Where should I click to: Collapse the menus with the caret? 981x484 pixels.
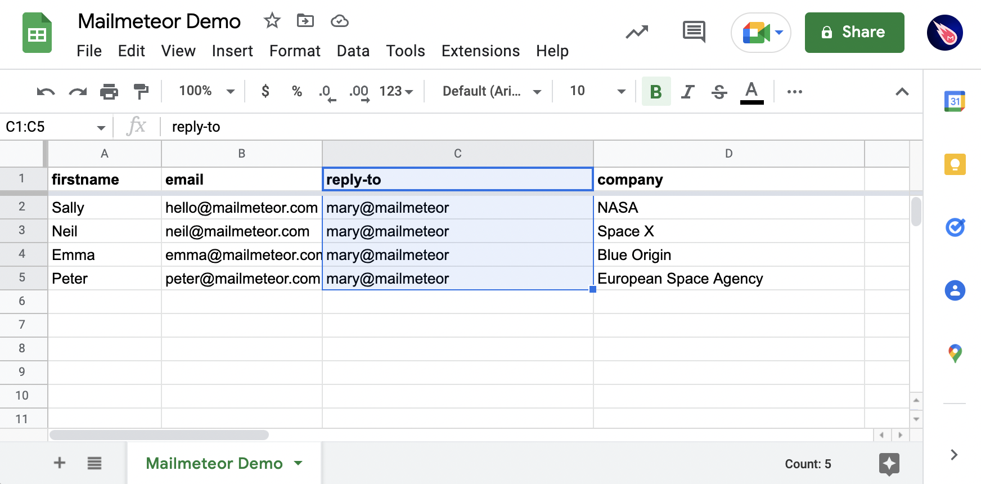click(x=902, y=91)
